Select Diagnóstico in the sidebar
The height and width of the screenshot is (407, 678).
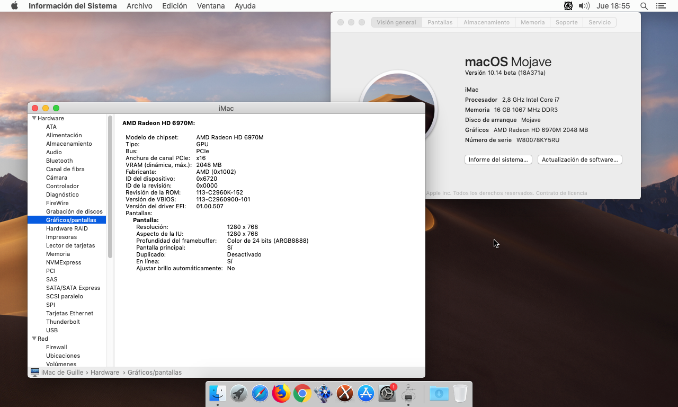point(63,194)
